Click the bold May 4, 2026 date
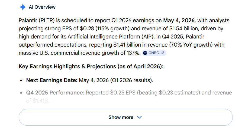This screenshot has height=130, width=242. click(179, 20)
